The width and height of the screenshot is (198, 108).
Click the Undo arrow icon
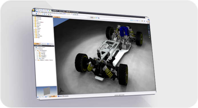coord(43,10)
